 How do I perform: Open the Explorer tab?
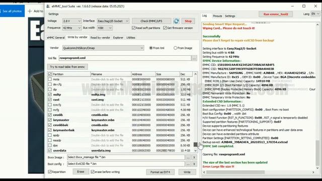[x=118, y=38]
